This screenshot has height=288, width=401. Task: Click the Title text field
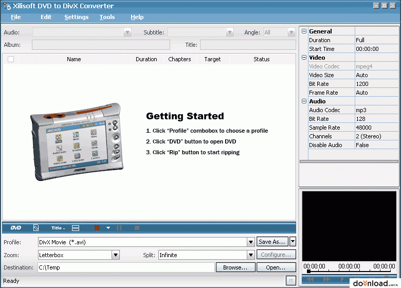tap(248, 45)
